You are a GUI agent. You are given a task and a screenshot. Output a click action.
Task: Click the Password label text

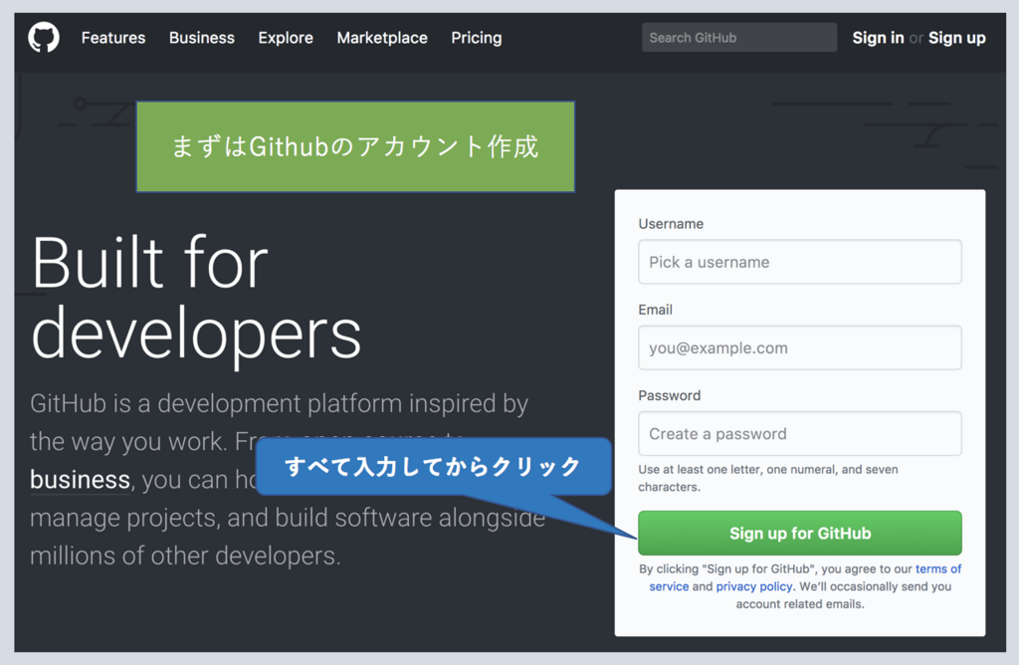670,395
